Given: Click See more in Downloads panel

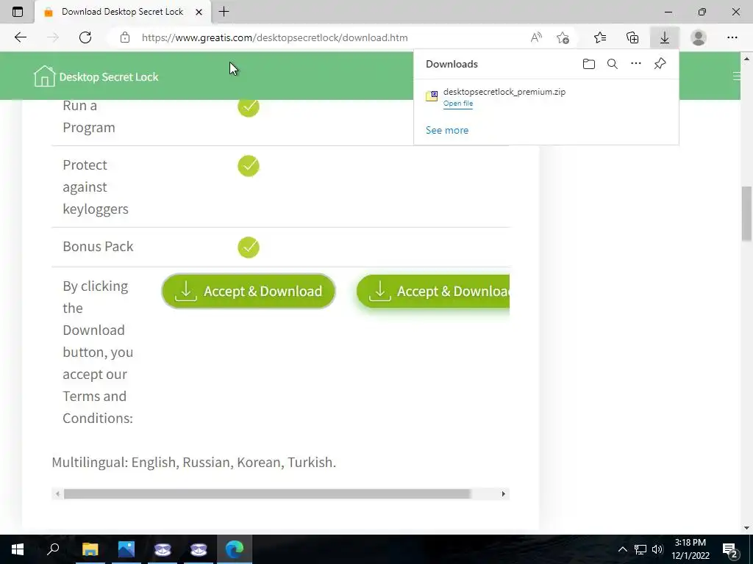Looking at the screenshot, I should coord(447,131).
